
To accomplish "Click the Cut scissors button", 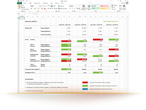I will point(23,5).
